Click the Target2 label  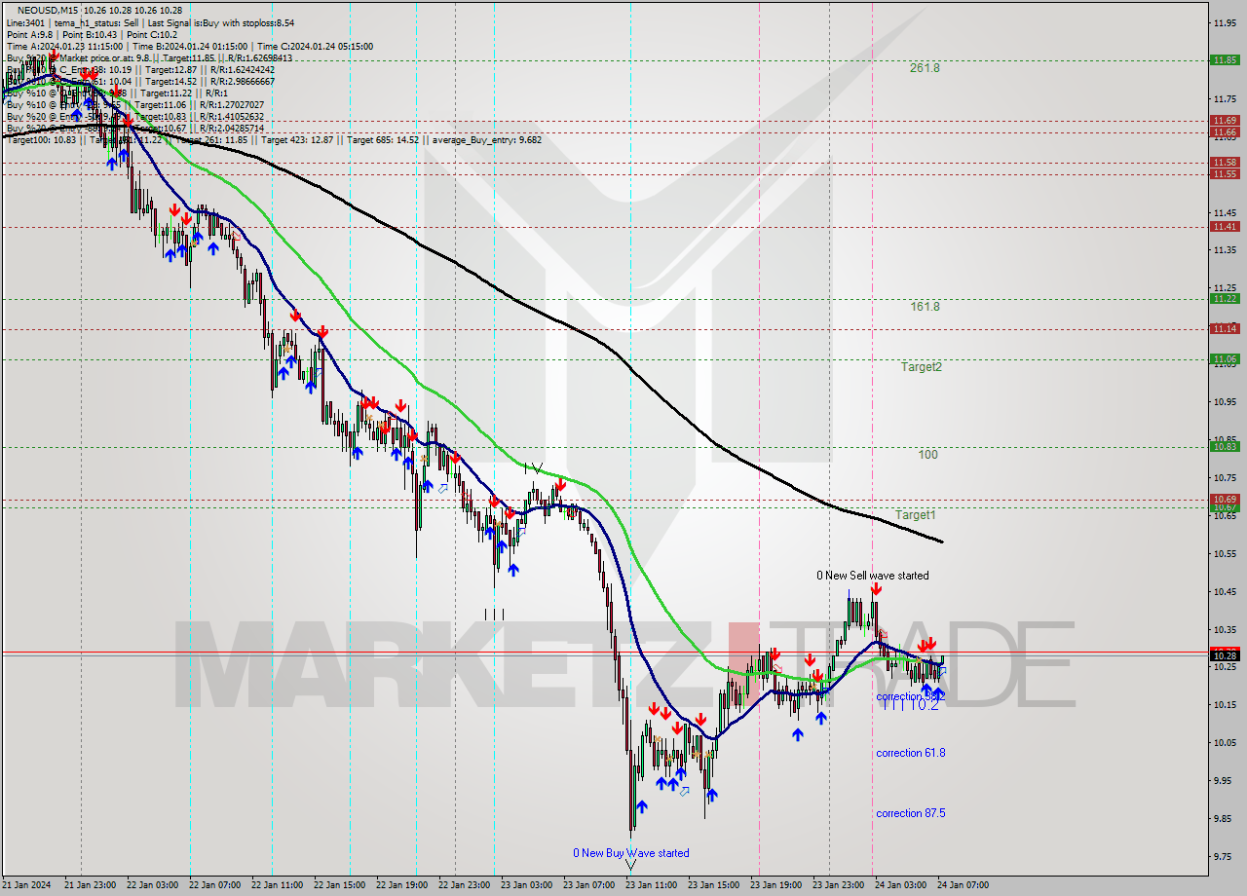click(921, 366)
